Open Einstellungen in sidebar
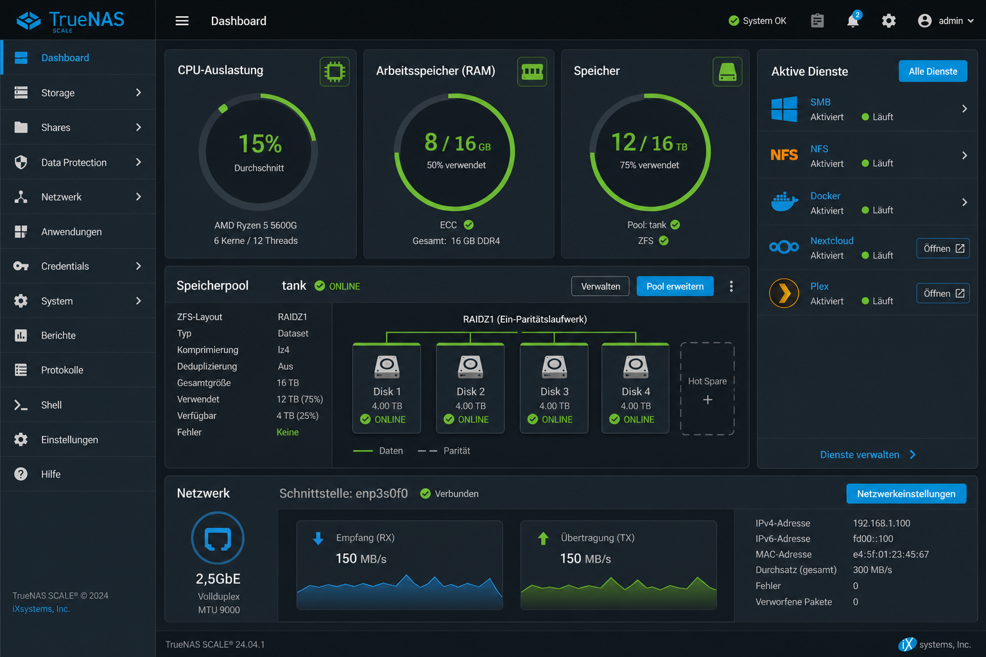The height and width of the screenshot is (657, 986). [x=78, y=439]
